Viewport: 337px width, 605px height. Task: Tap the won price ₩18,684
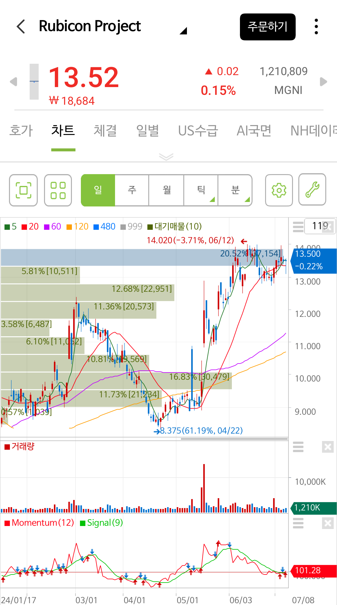[72, 101]
